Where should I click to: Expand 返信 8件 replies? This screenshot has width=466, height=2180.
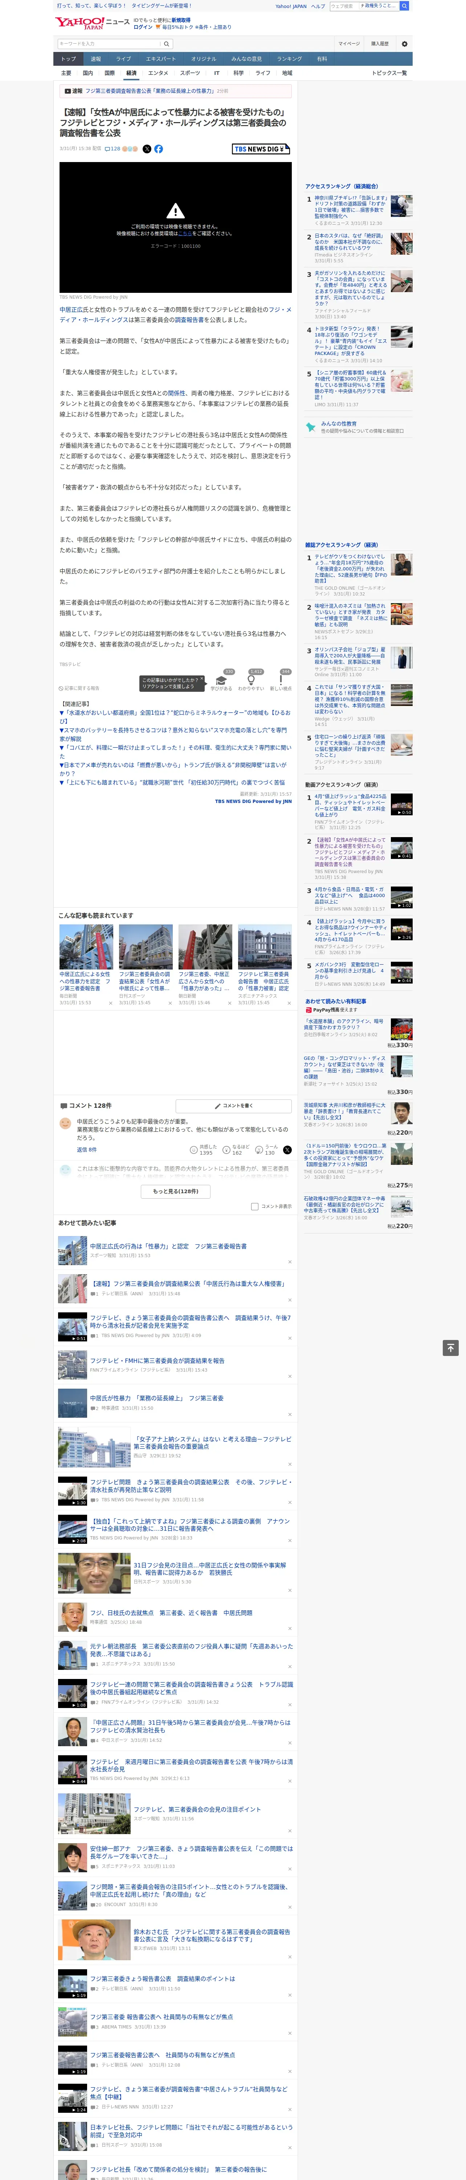[86, 1150]
